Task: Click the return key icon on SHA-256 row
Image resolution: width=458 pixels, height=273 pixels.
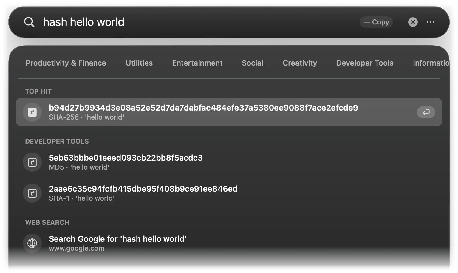Action: 426,112
